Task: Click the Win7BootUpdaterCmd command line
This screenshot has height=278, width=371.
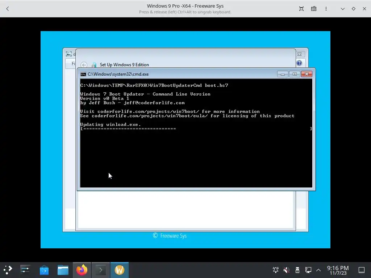Action: [154, 85]
